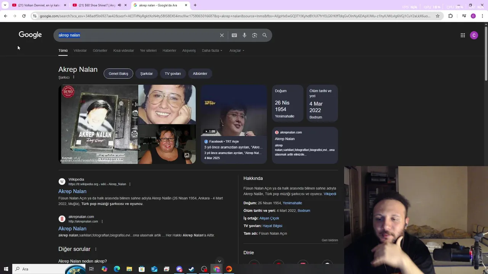Open the Hayat Bilgisi link
The image size is (488, 274).
[272, 226]
